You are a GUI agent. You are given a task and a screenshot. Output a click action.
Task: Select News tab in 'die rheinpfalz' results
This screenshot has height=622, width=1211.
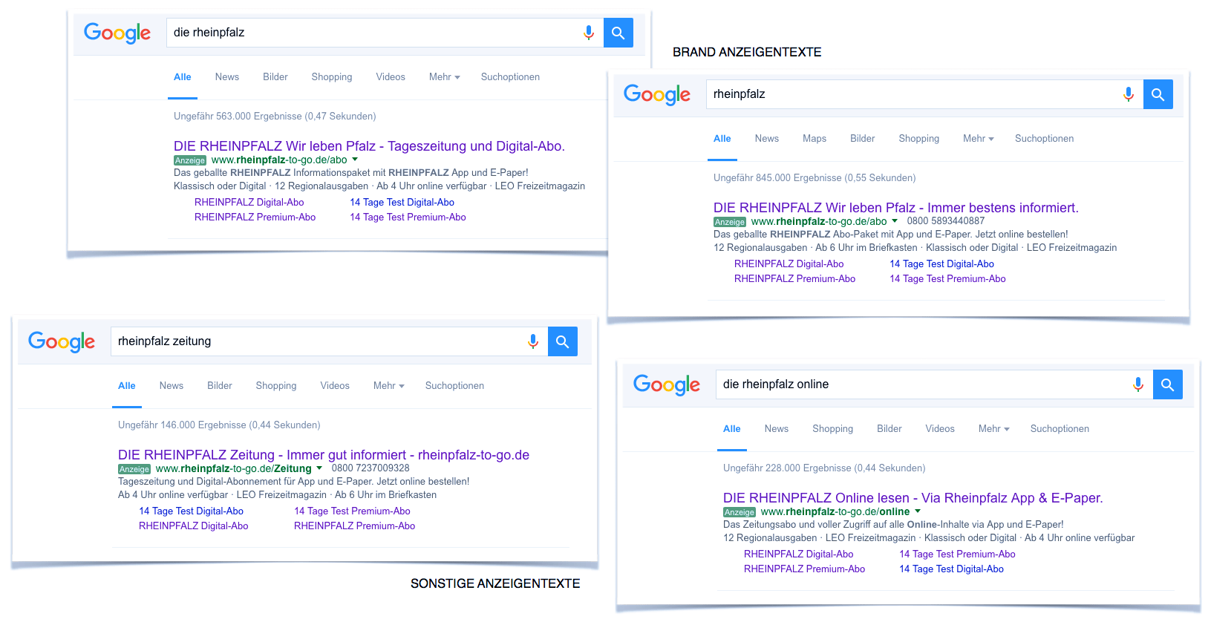(227, 77)
